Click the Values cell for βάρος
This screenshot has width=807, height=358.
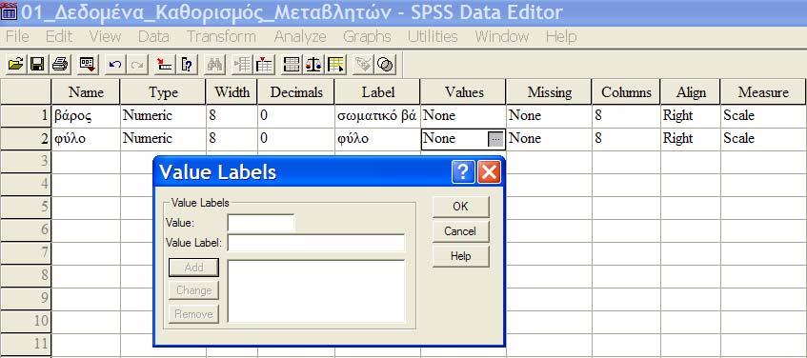click(x=463, y=116)
